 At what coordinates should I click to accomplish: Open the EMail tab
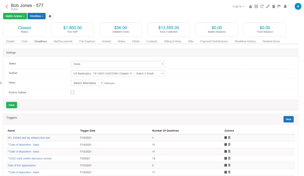coord(136,41)
